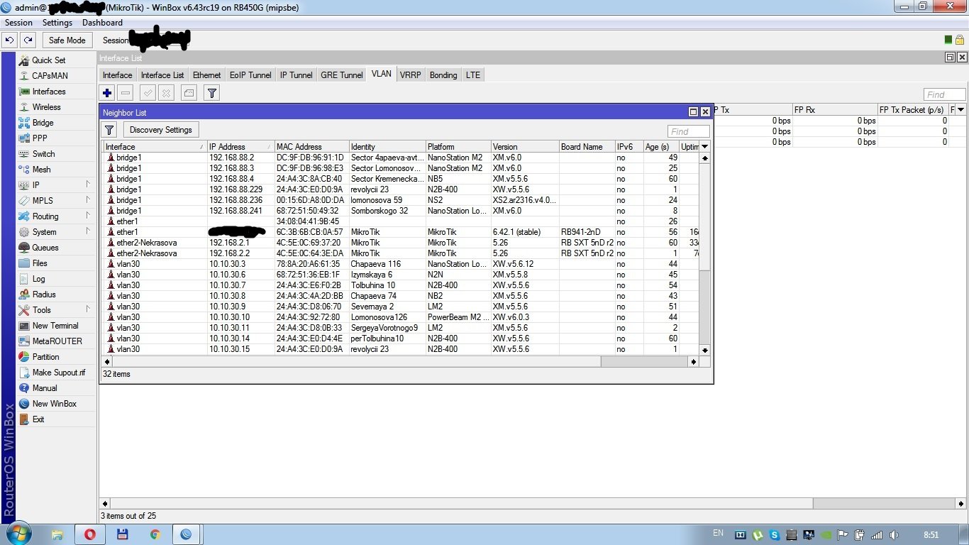
Task: Open Radius in the sidebar
Action: pos(44,294)
